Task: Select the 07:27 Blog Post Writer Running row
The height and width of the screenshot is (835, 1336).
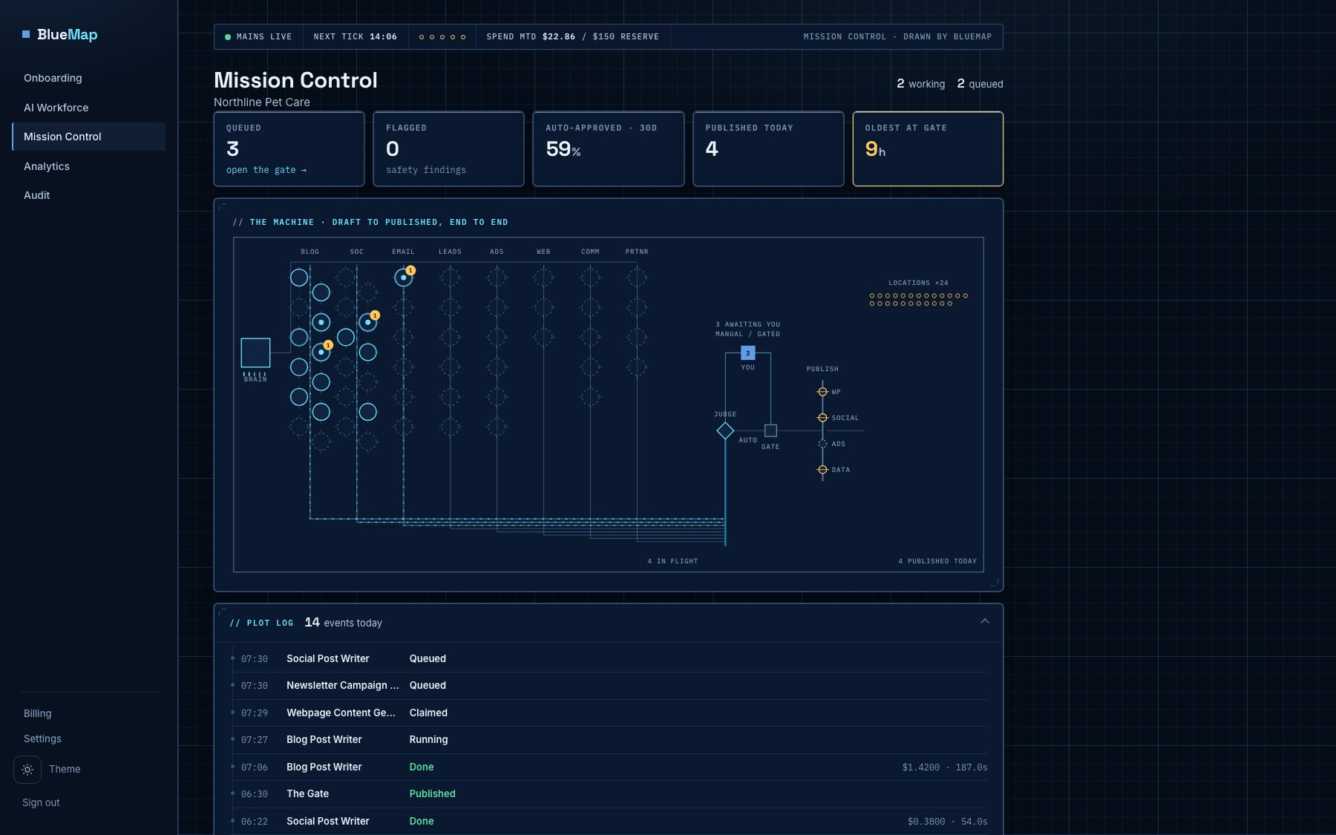Action: [609, 739]
